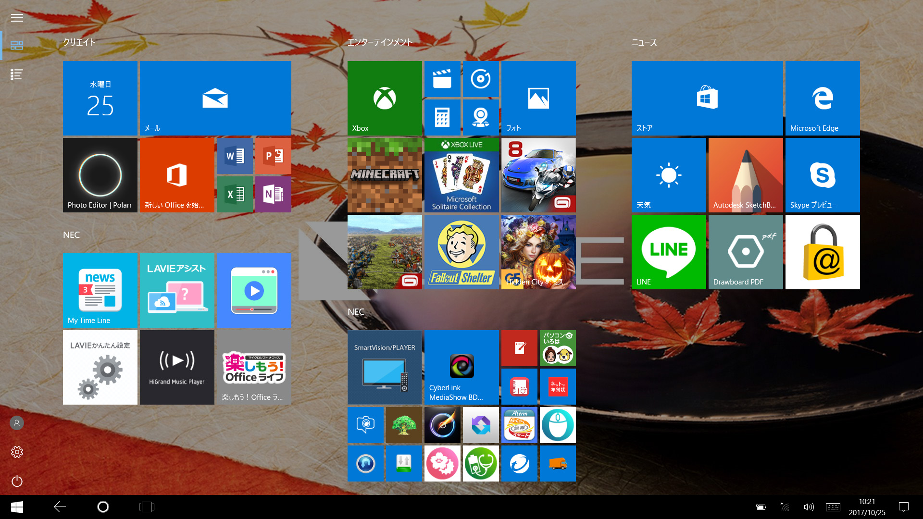Launch HiGrand Music Player
Screen dimensions: 923x519
coord(177,367)
